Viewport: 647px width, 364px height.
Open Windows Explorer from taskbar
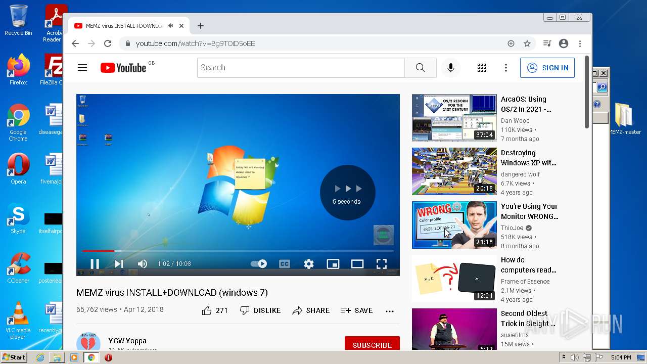pyautogui.click(x=57, y=357)
